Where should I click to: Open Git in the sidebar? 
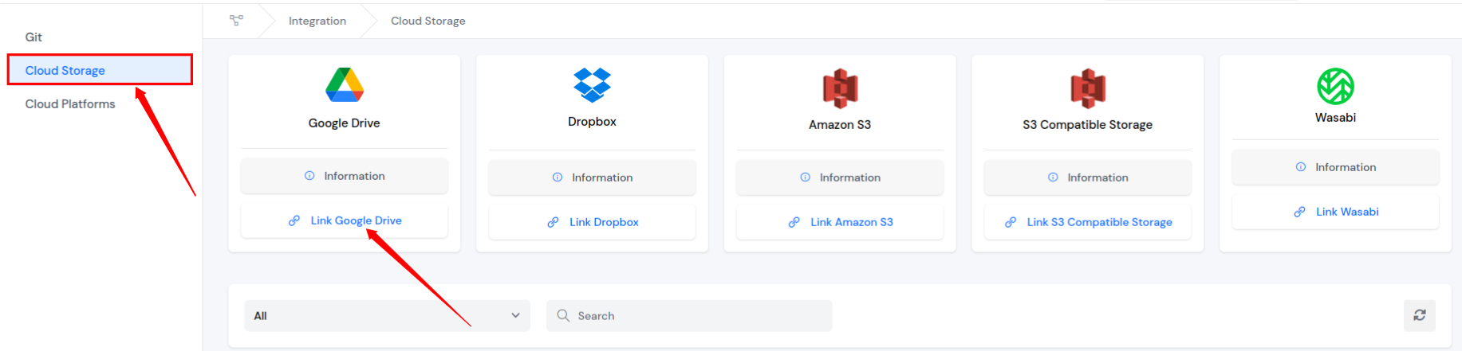(33, 37)
